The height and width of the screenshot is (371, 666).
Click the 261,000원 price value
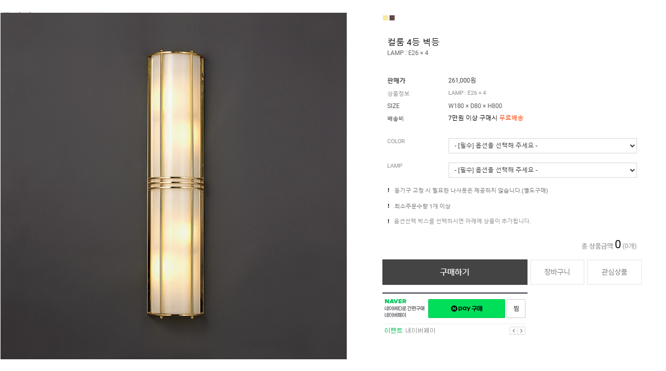[x=462, y=81]
